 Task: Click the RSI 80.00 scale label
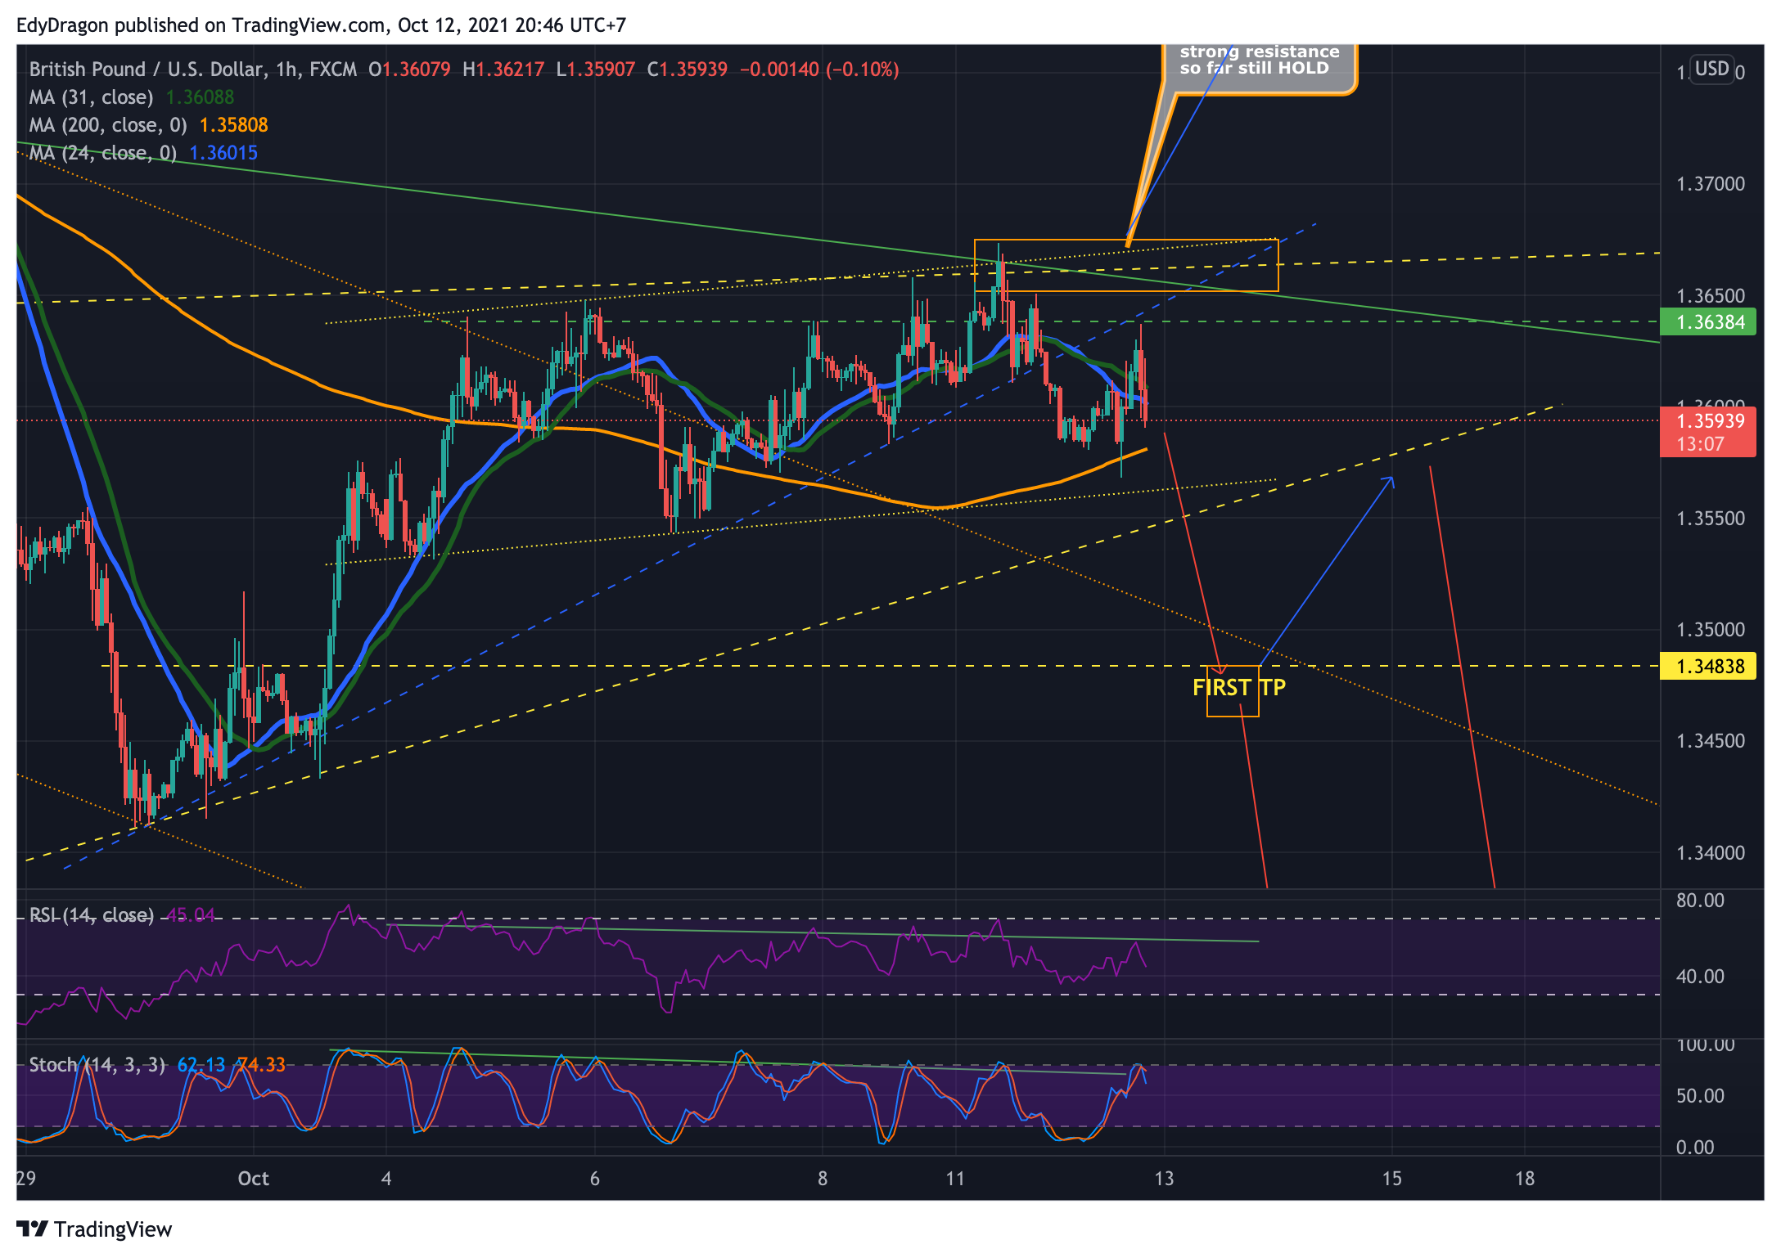[x=1700, y=901]
